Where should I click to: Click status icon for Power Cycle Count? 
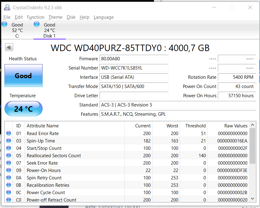(x=9, y=193)
